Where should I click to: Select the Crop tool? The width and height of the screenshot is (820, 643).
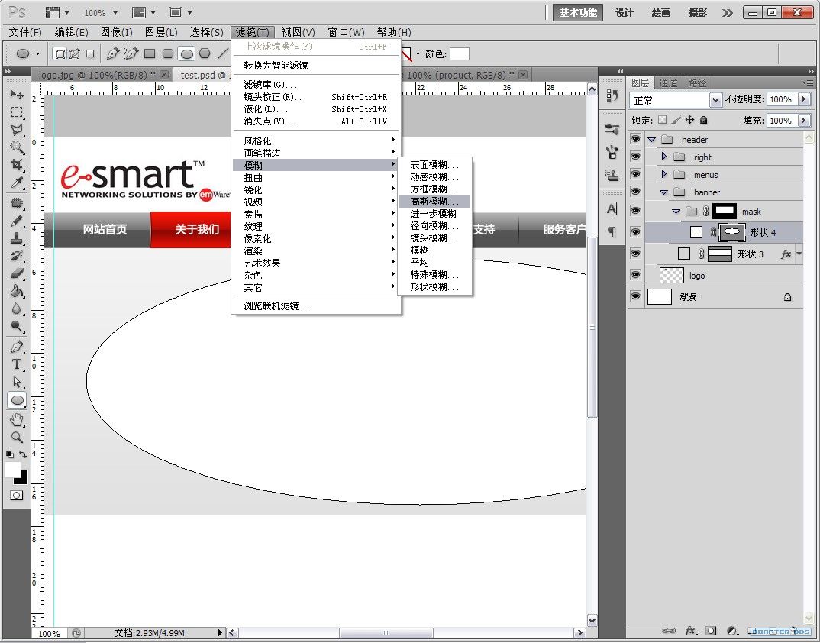17,165
